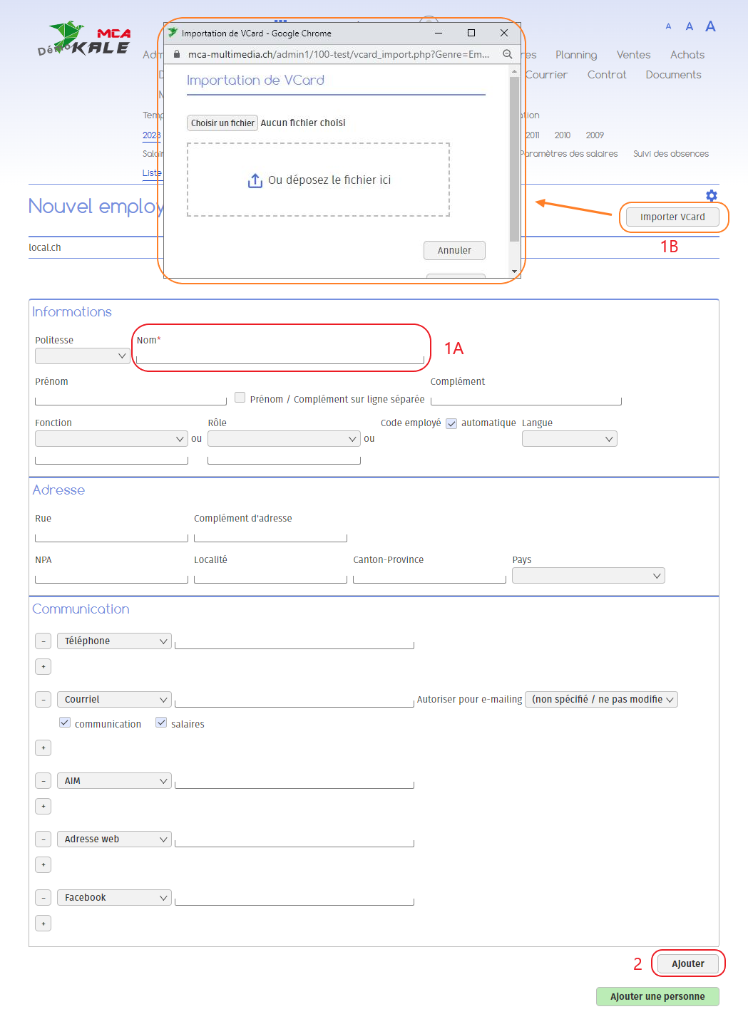Open the Planning menu
Image resolution: width=748 pixels, height=1029 pixels.
click(575, 55)
